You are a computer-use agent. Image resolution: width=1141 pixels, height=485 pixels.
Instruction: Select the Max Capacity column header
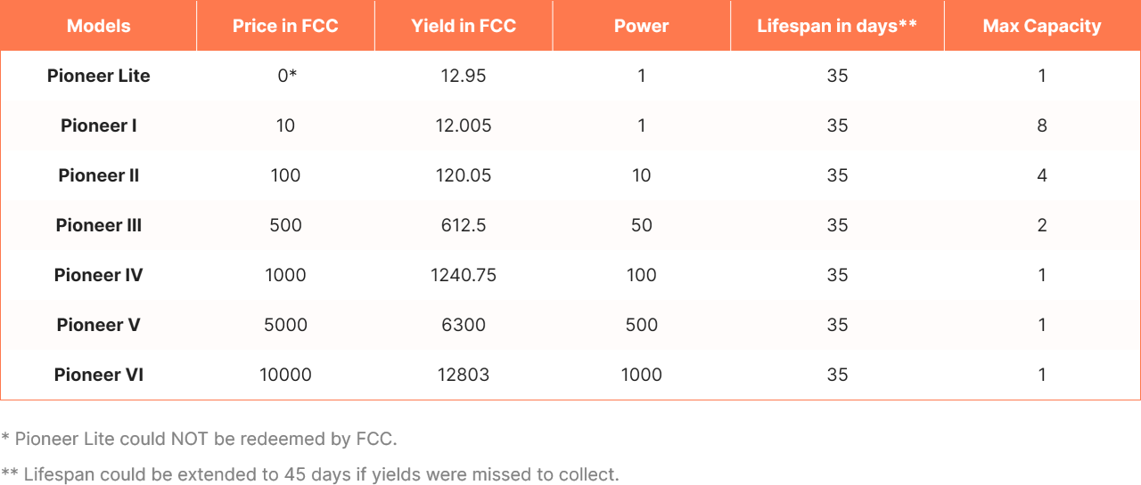(1042, 26)
